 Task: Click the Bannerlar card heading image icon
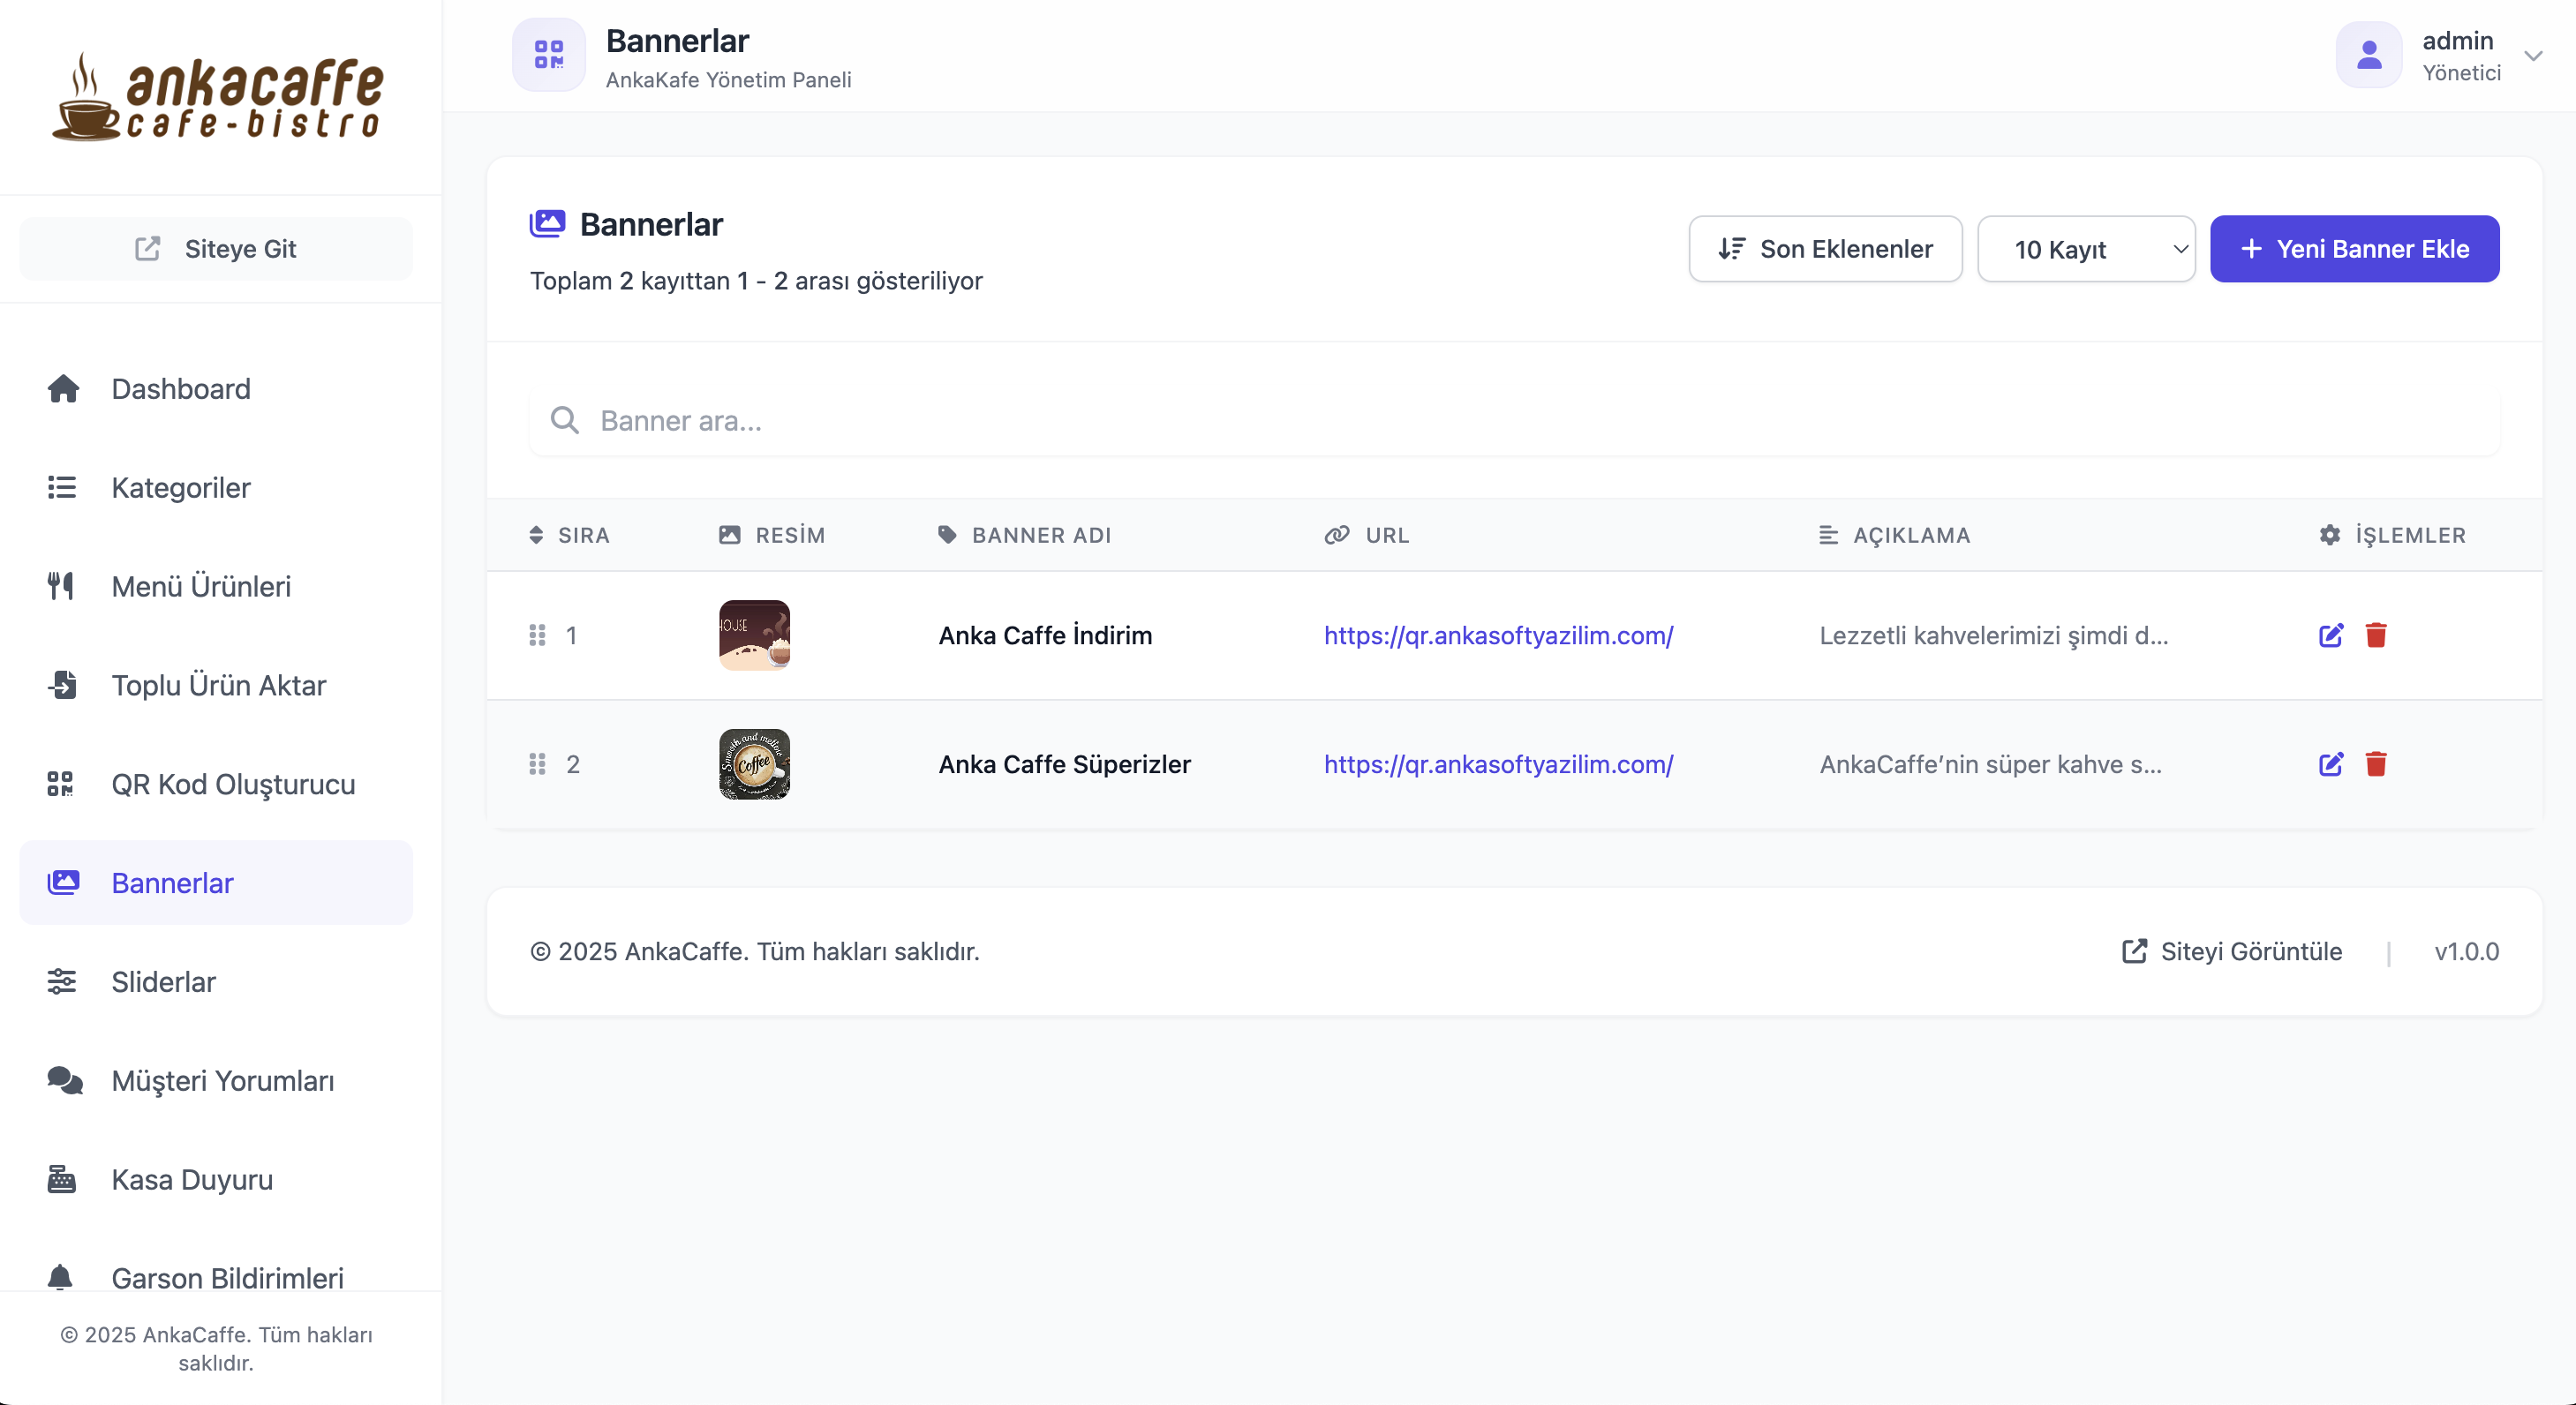[547, 224]
